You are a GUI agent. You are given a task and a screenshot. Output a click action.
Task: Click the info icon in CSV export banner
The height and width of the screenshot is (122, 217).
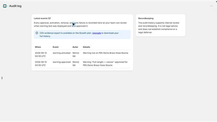[x=37, y=33]
